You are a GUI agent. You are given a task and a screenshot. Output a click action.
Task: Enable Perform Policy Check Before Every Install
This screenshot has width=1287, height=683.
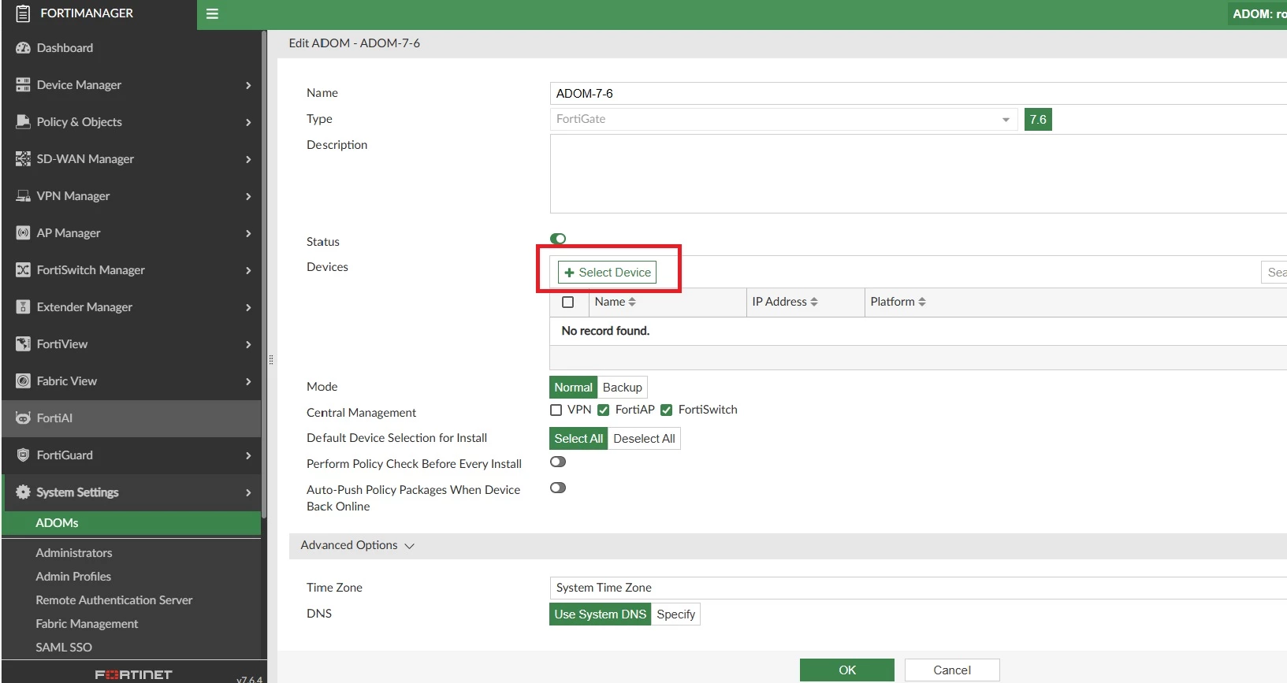click(558, 462)
